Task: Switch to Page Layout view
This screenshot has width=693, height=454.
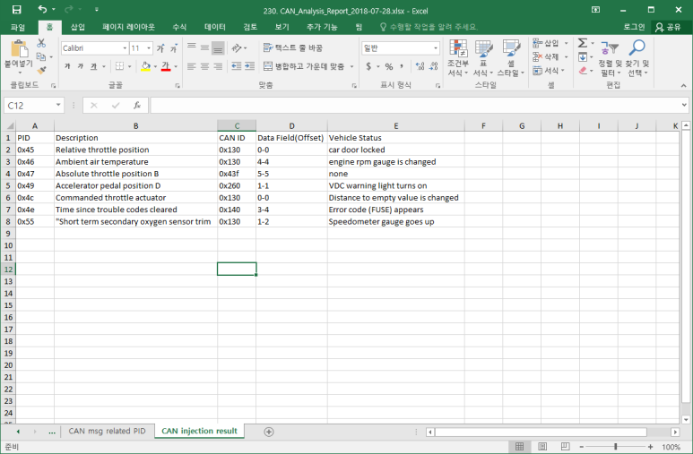Action: point(542,447)
